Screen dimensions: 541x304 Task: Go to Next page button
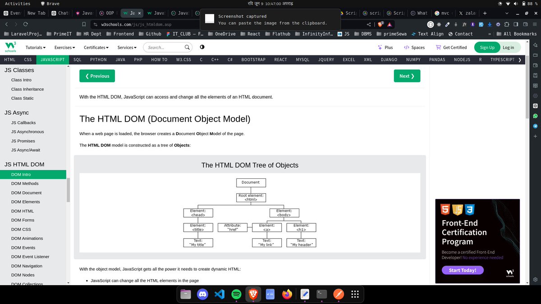click(x=407, y=76)
